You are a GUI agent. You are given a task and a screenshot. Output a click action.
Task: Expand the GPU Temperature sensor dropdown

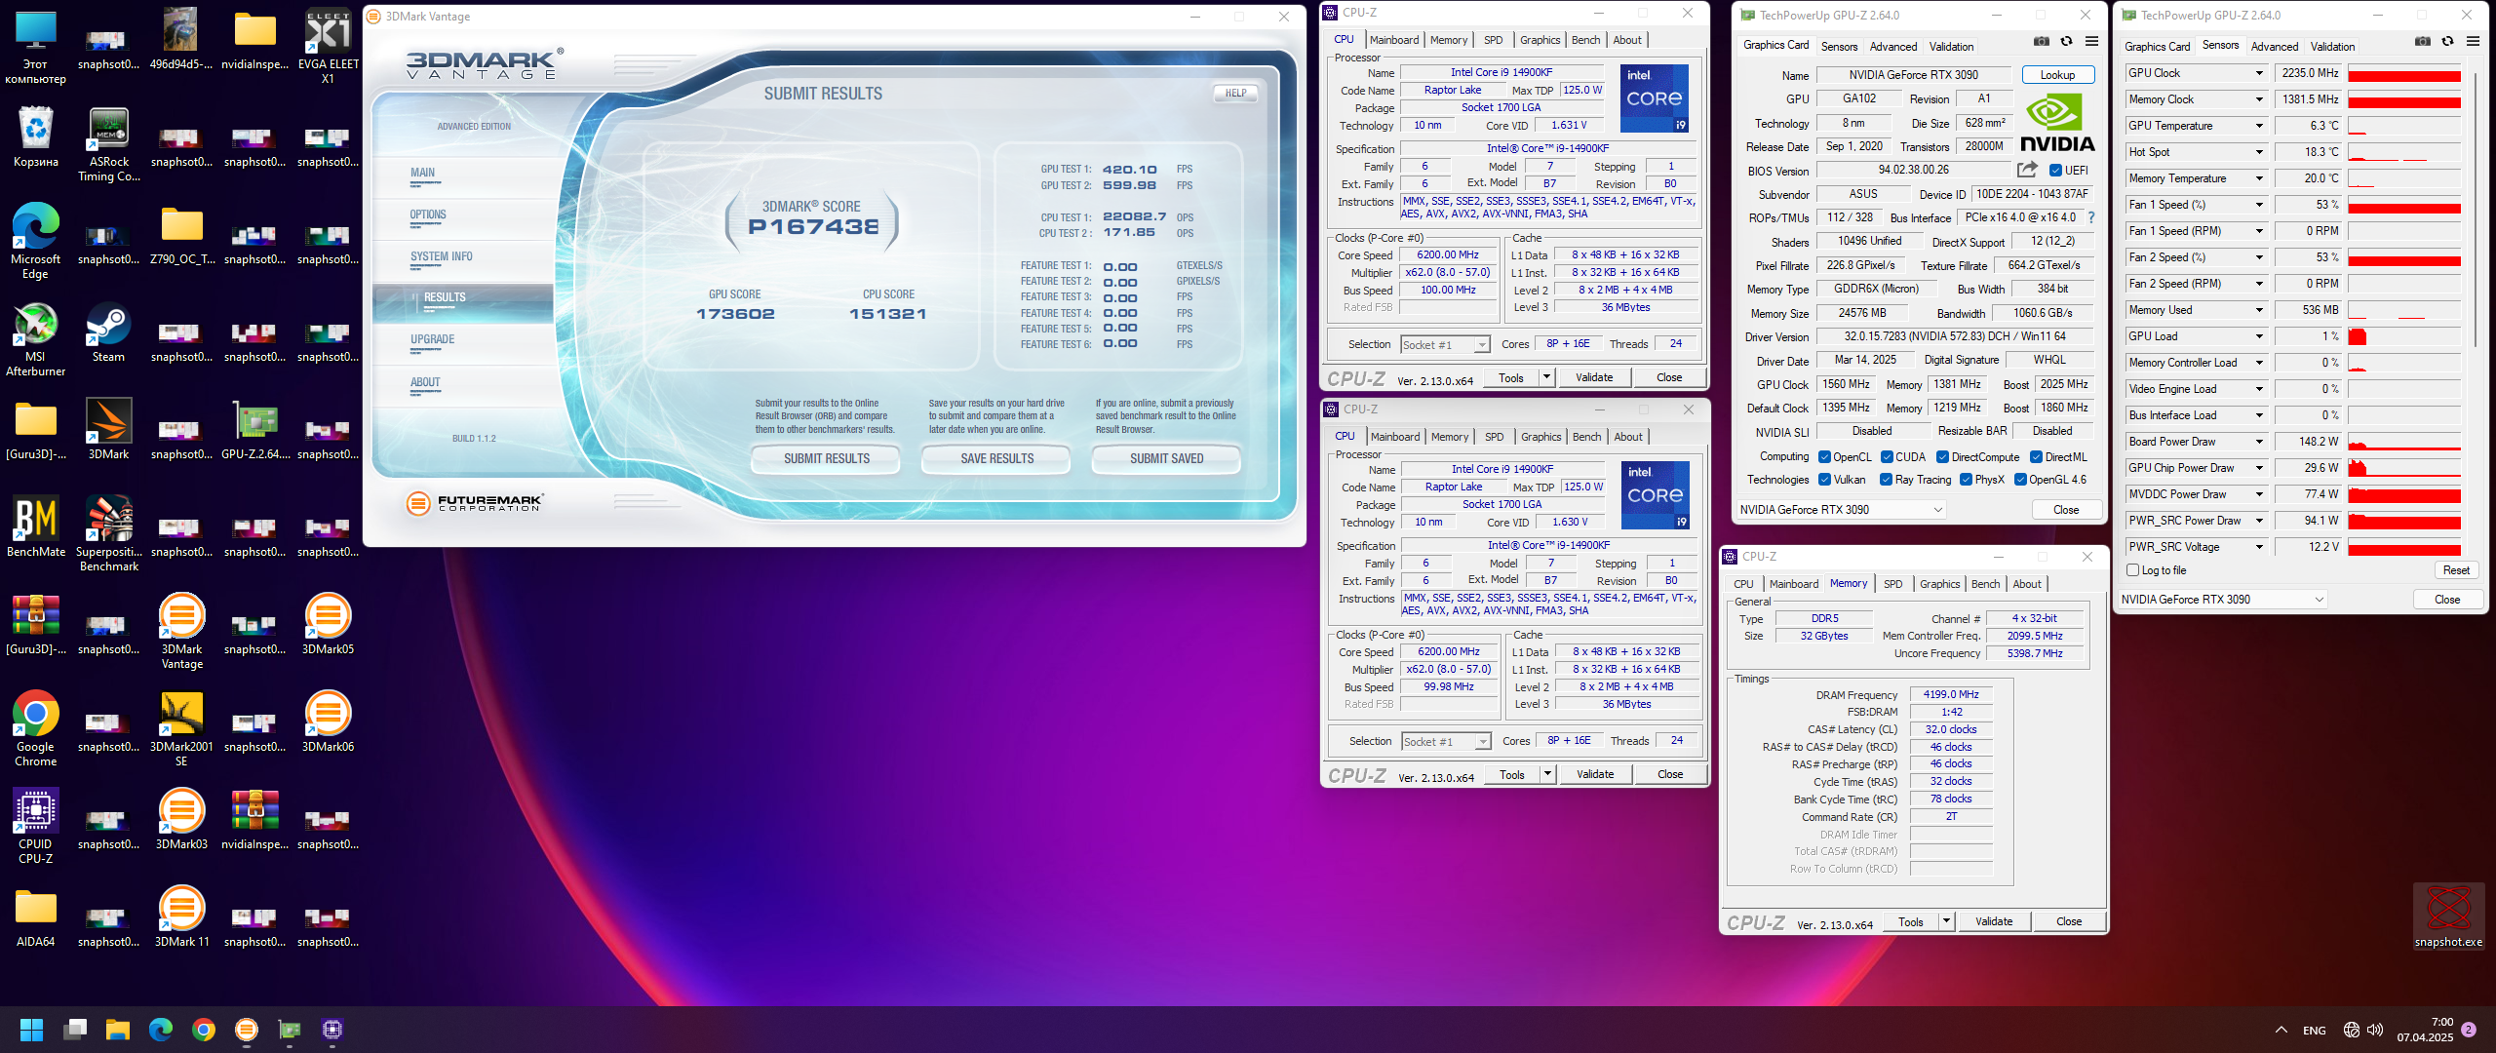pyautogui.click(x=2258, y=126)
